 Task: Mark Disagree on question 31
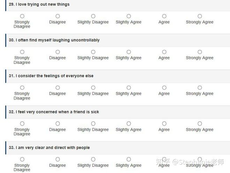pos(58,88)
